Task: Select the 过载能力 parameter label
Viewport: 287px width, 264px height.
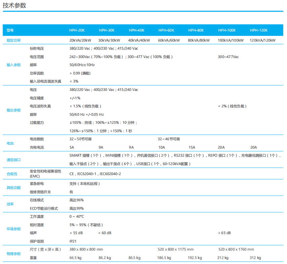Action: 37,122
